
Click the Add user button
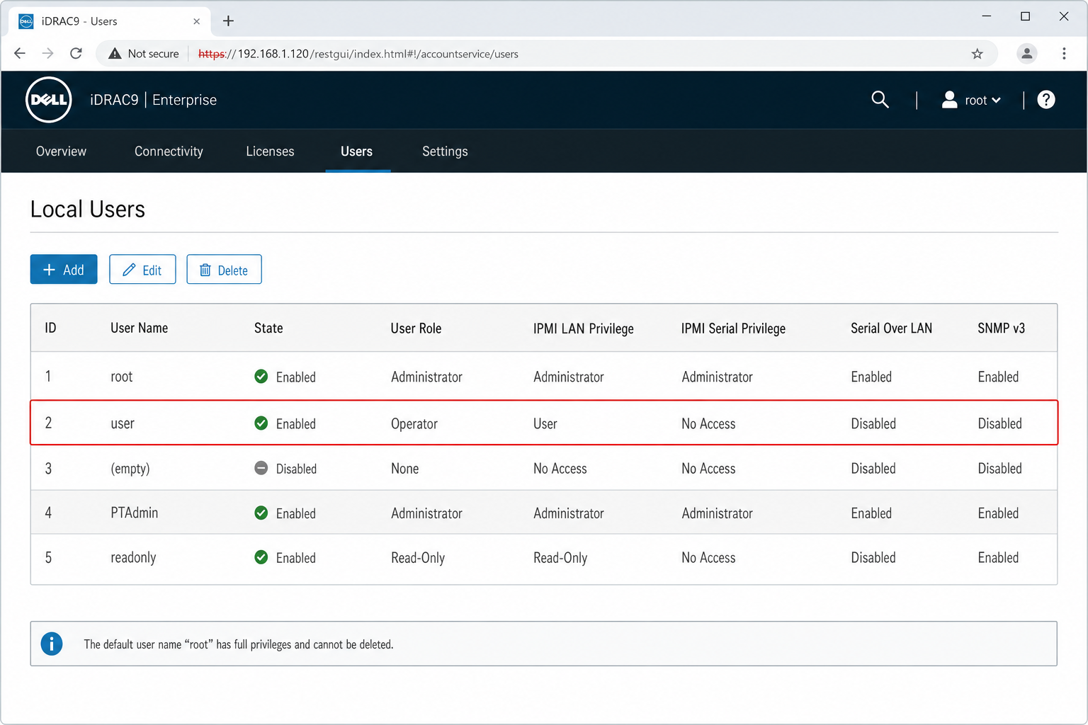[64, 270]
